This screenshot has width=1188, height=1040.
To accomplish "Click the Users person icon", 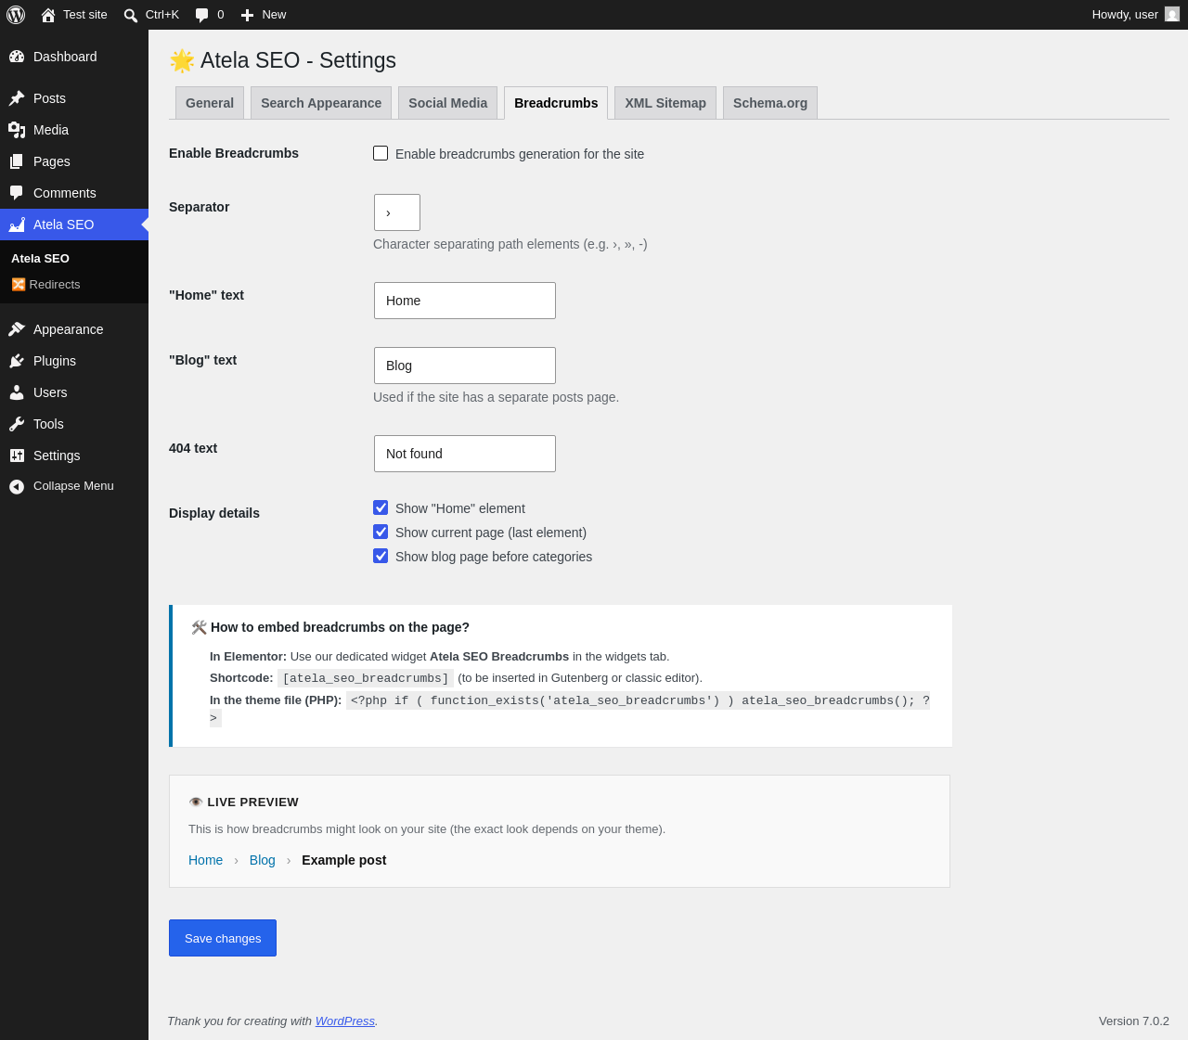I will pos(17,392).
